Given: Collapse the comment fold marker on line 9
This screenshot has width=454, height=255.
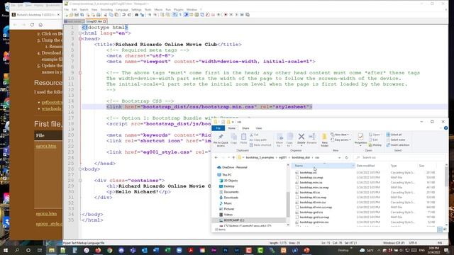Looking at the screenshot, I should pyautogui.click(x=80, y=73).
